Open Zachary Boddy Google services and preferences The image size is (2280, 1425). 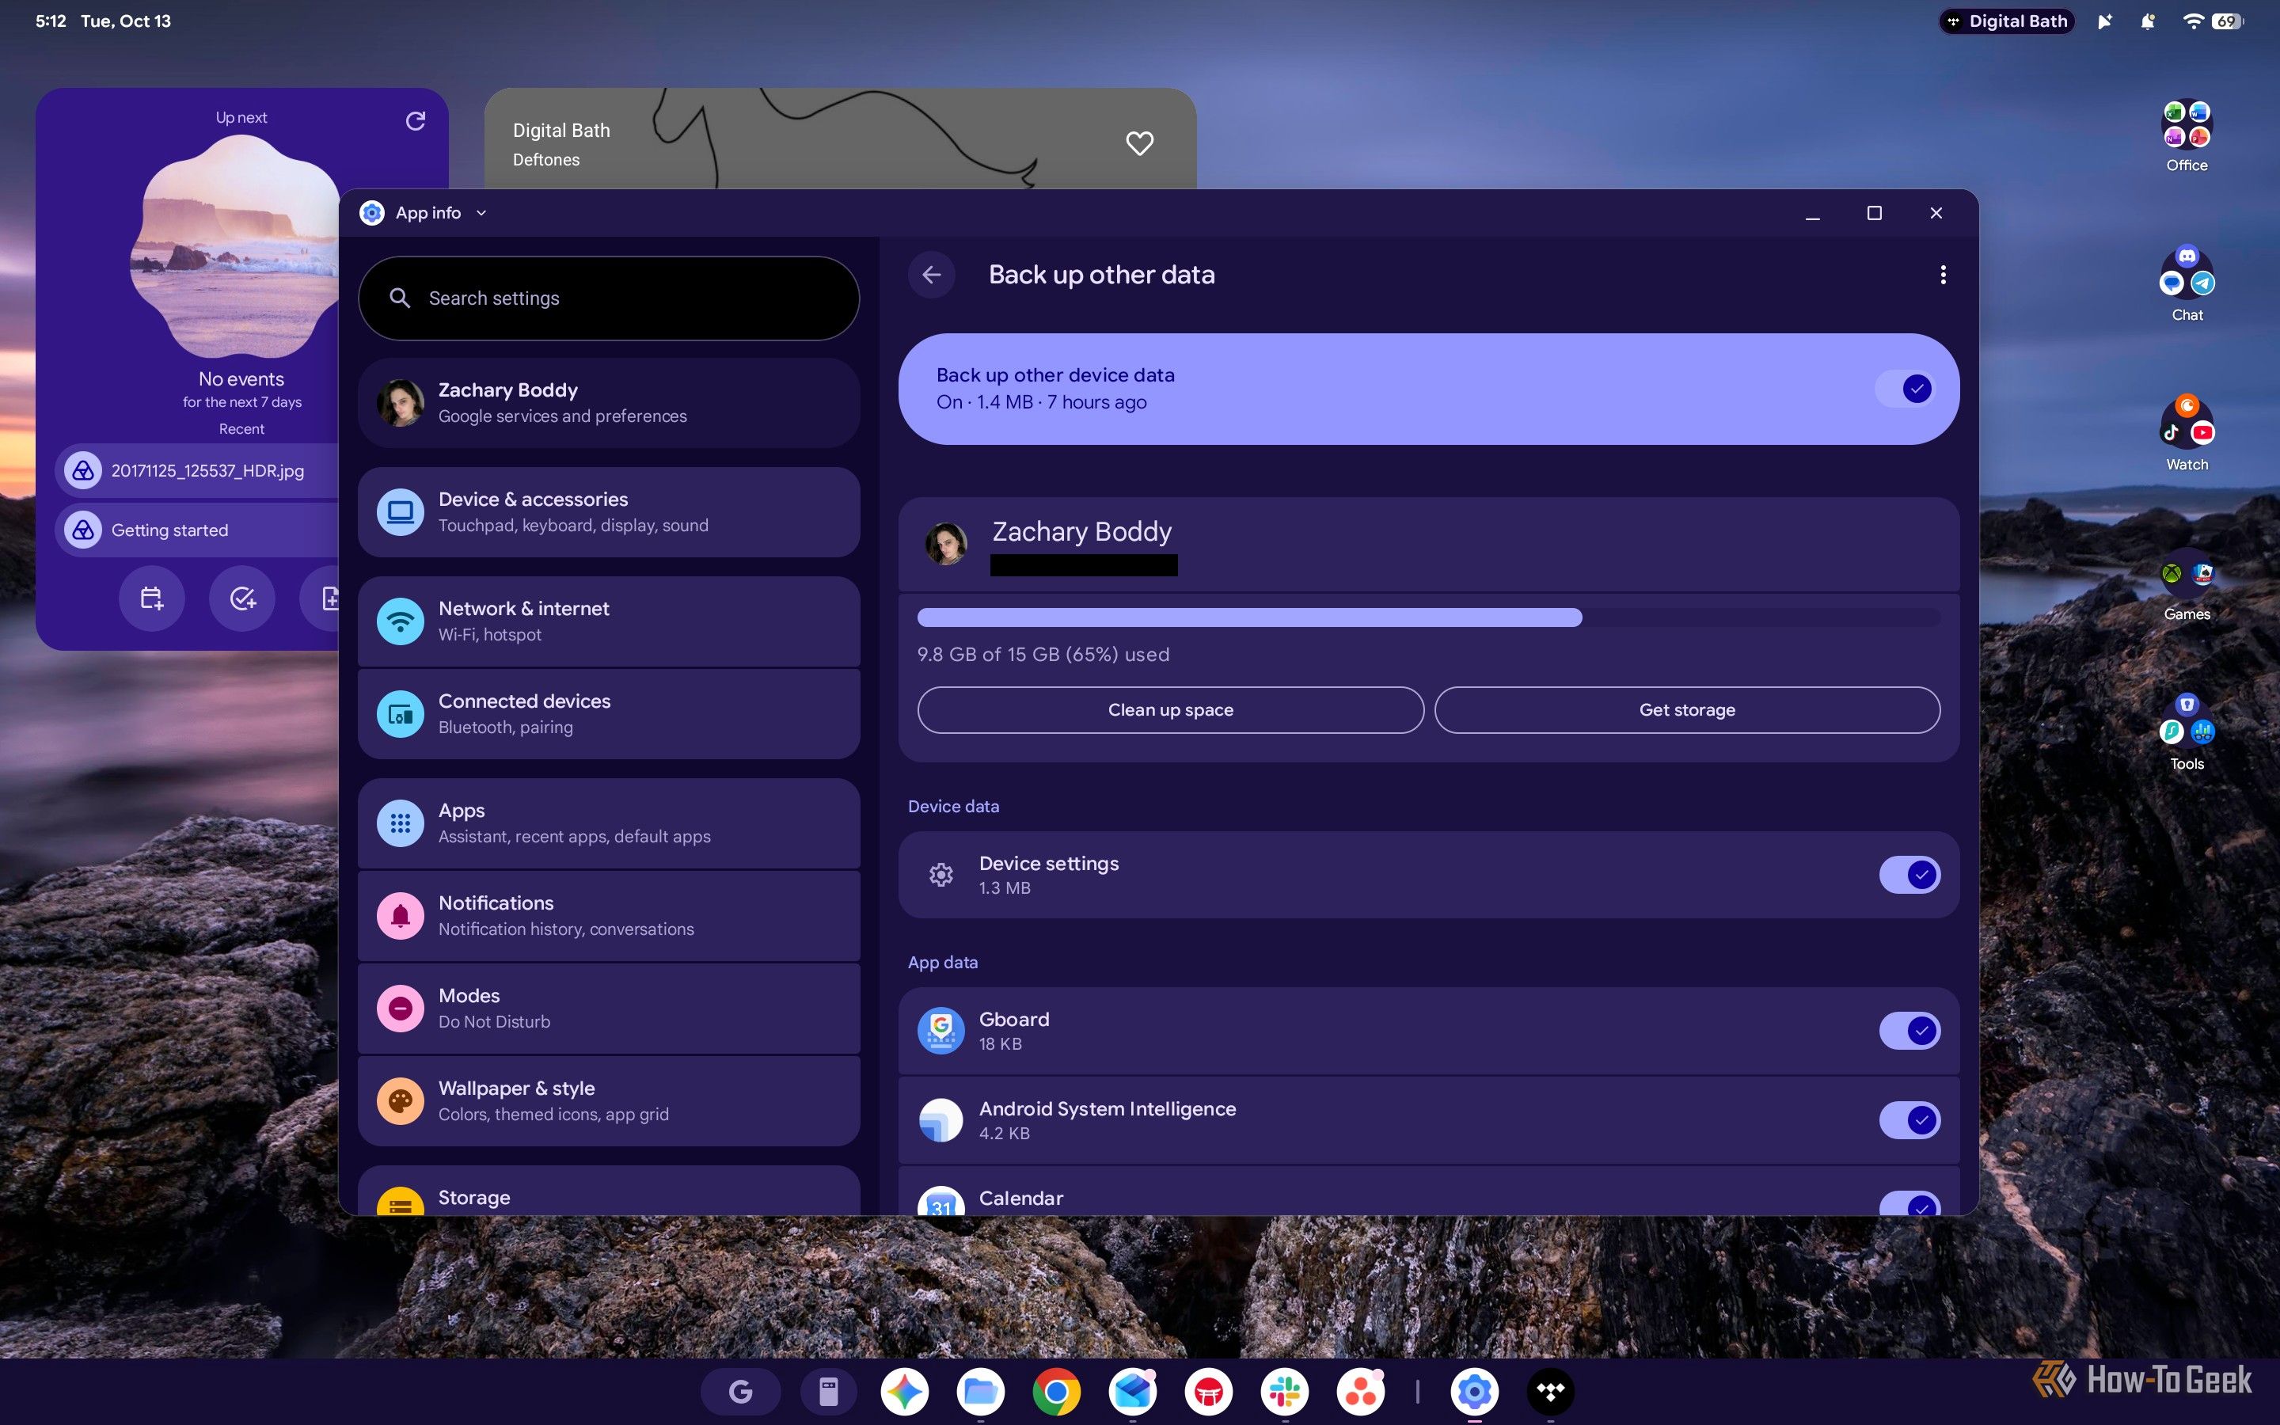click(x=609, y=402)
